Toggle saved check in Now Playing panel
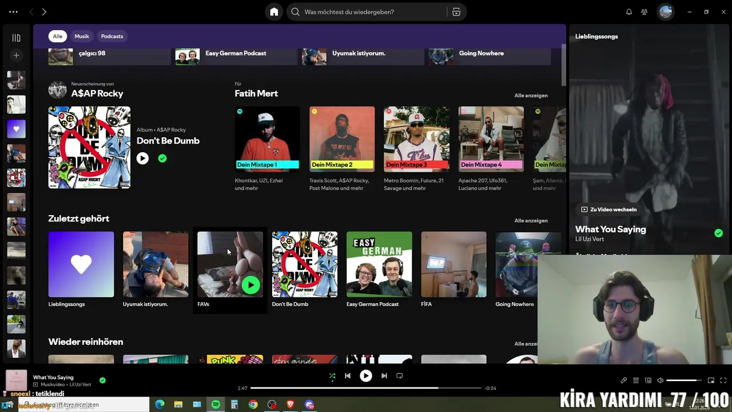Screen dimensions: 732x412 [x=718, y=233]
